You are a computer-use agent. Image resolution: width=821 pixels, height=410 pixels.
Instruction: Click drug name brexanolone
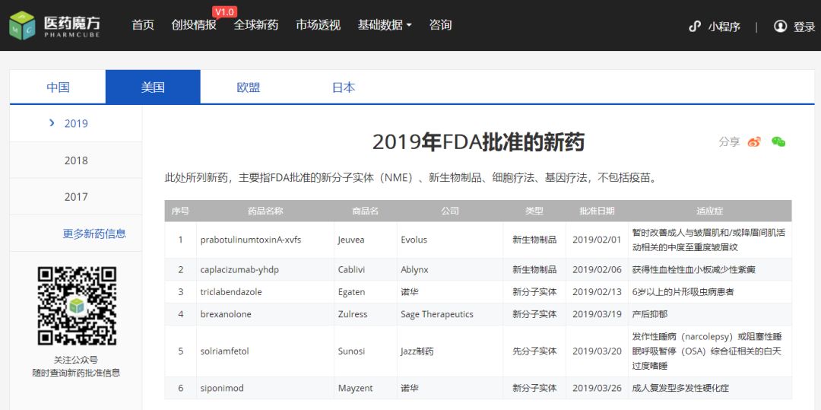coord(226,314)
